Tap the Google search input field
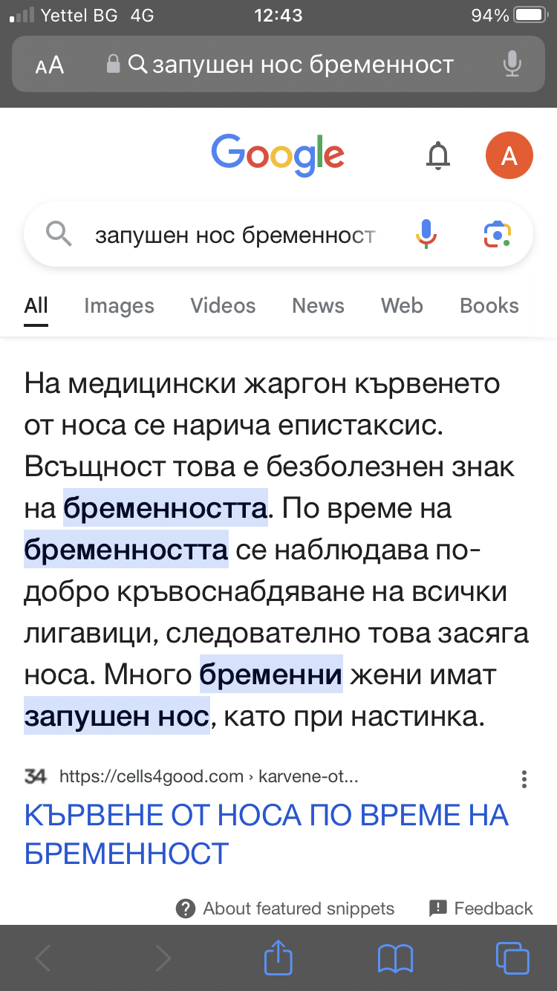Viewport: 557px width, 991px height. coord(235,235)
